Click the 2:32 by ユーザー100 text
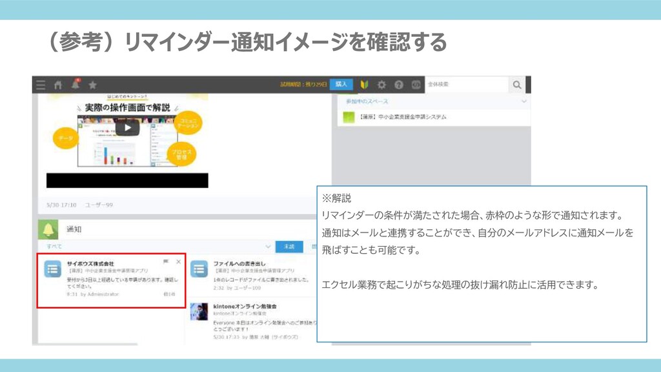This screenshot has height=372, width=661. 237,288
